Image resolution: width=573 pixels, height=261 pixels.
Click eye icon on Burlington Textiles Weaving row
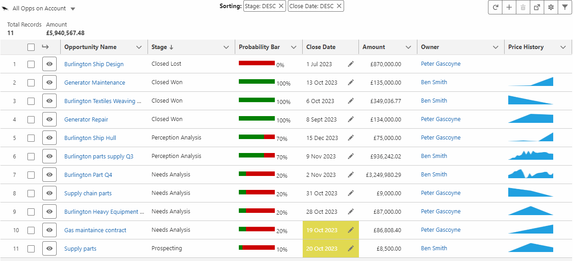[49, 101]
